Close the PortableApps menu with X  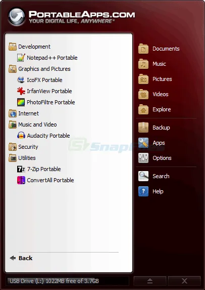pos(184,281)
